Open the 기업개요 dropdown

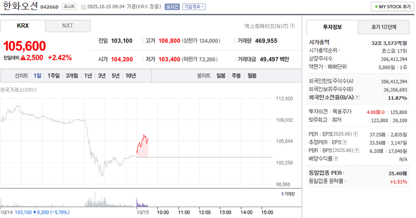point(193,7)
